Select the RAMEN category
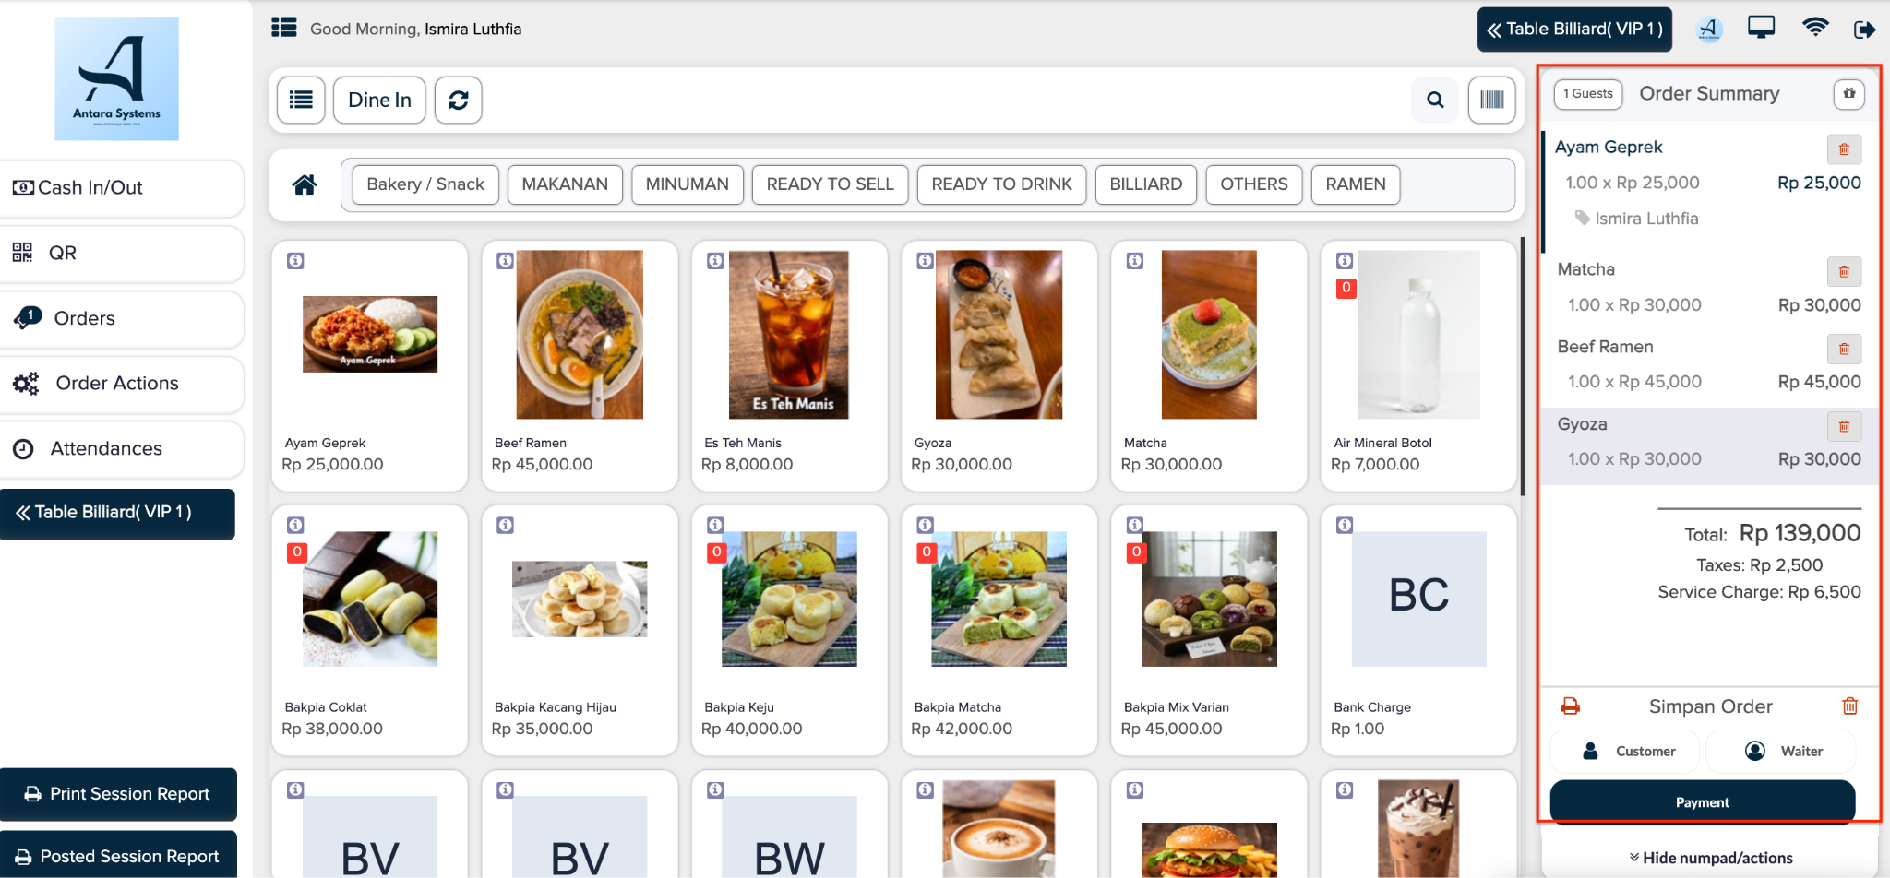The width and height of the screenshot is (1890, 878). [1355, 184]
